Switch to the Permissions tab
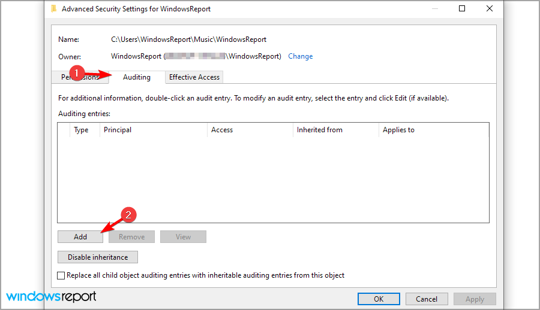This screenshot has width=540, height=310. pos(66,77)
